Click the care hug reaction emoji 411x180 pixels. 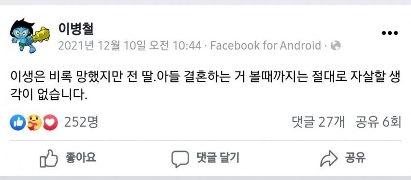34,122
